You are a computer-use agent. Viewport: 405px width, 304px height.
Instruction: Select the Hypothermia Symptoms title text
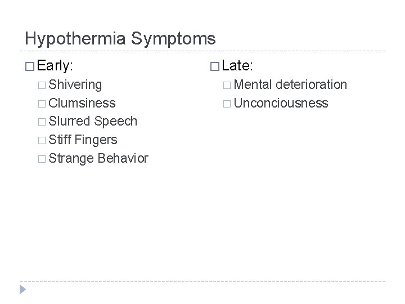(120, 39)
